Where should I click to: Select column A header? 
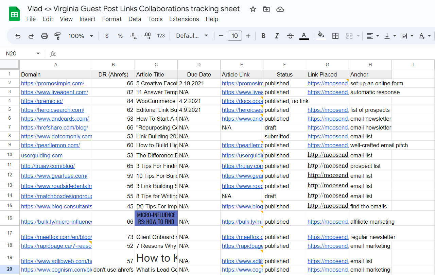click(x=56, y=65)
